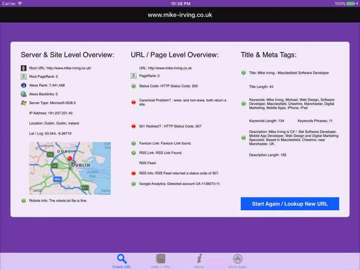Select Lat / Lng: 53.344, -6.26719 text
Viewport: 360px width, 270px height.
(x=50, y=133)
